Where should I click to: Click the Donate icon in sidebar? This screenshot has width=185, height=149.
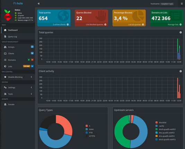(5, 104)
